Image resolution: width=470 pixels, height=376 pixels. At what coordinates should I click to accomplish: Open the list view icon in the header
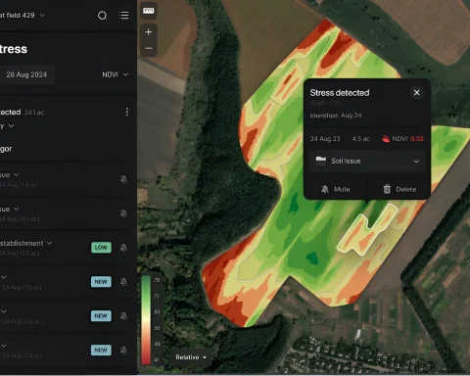click(x=123, y=16)
